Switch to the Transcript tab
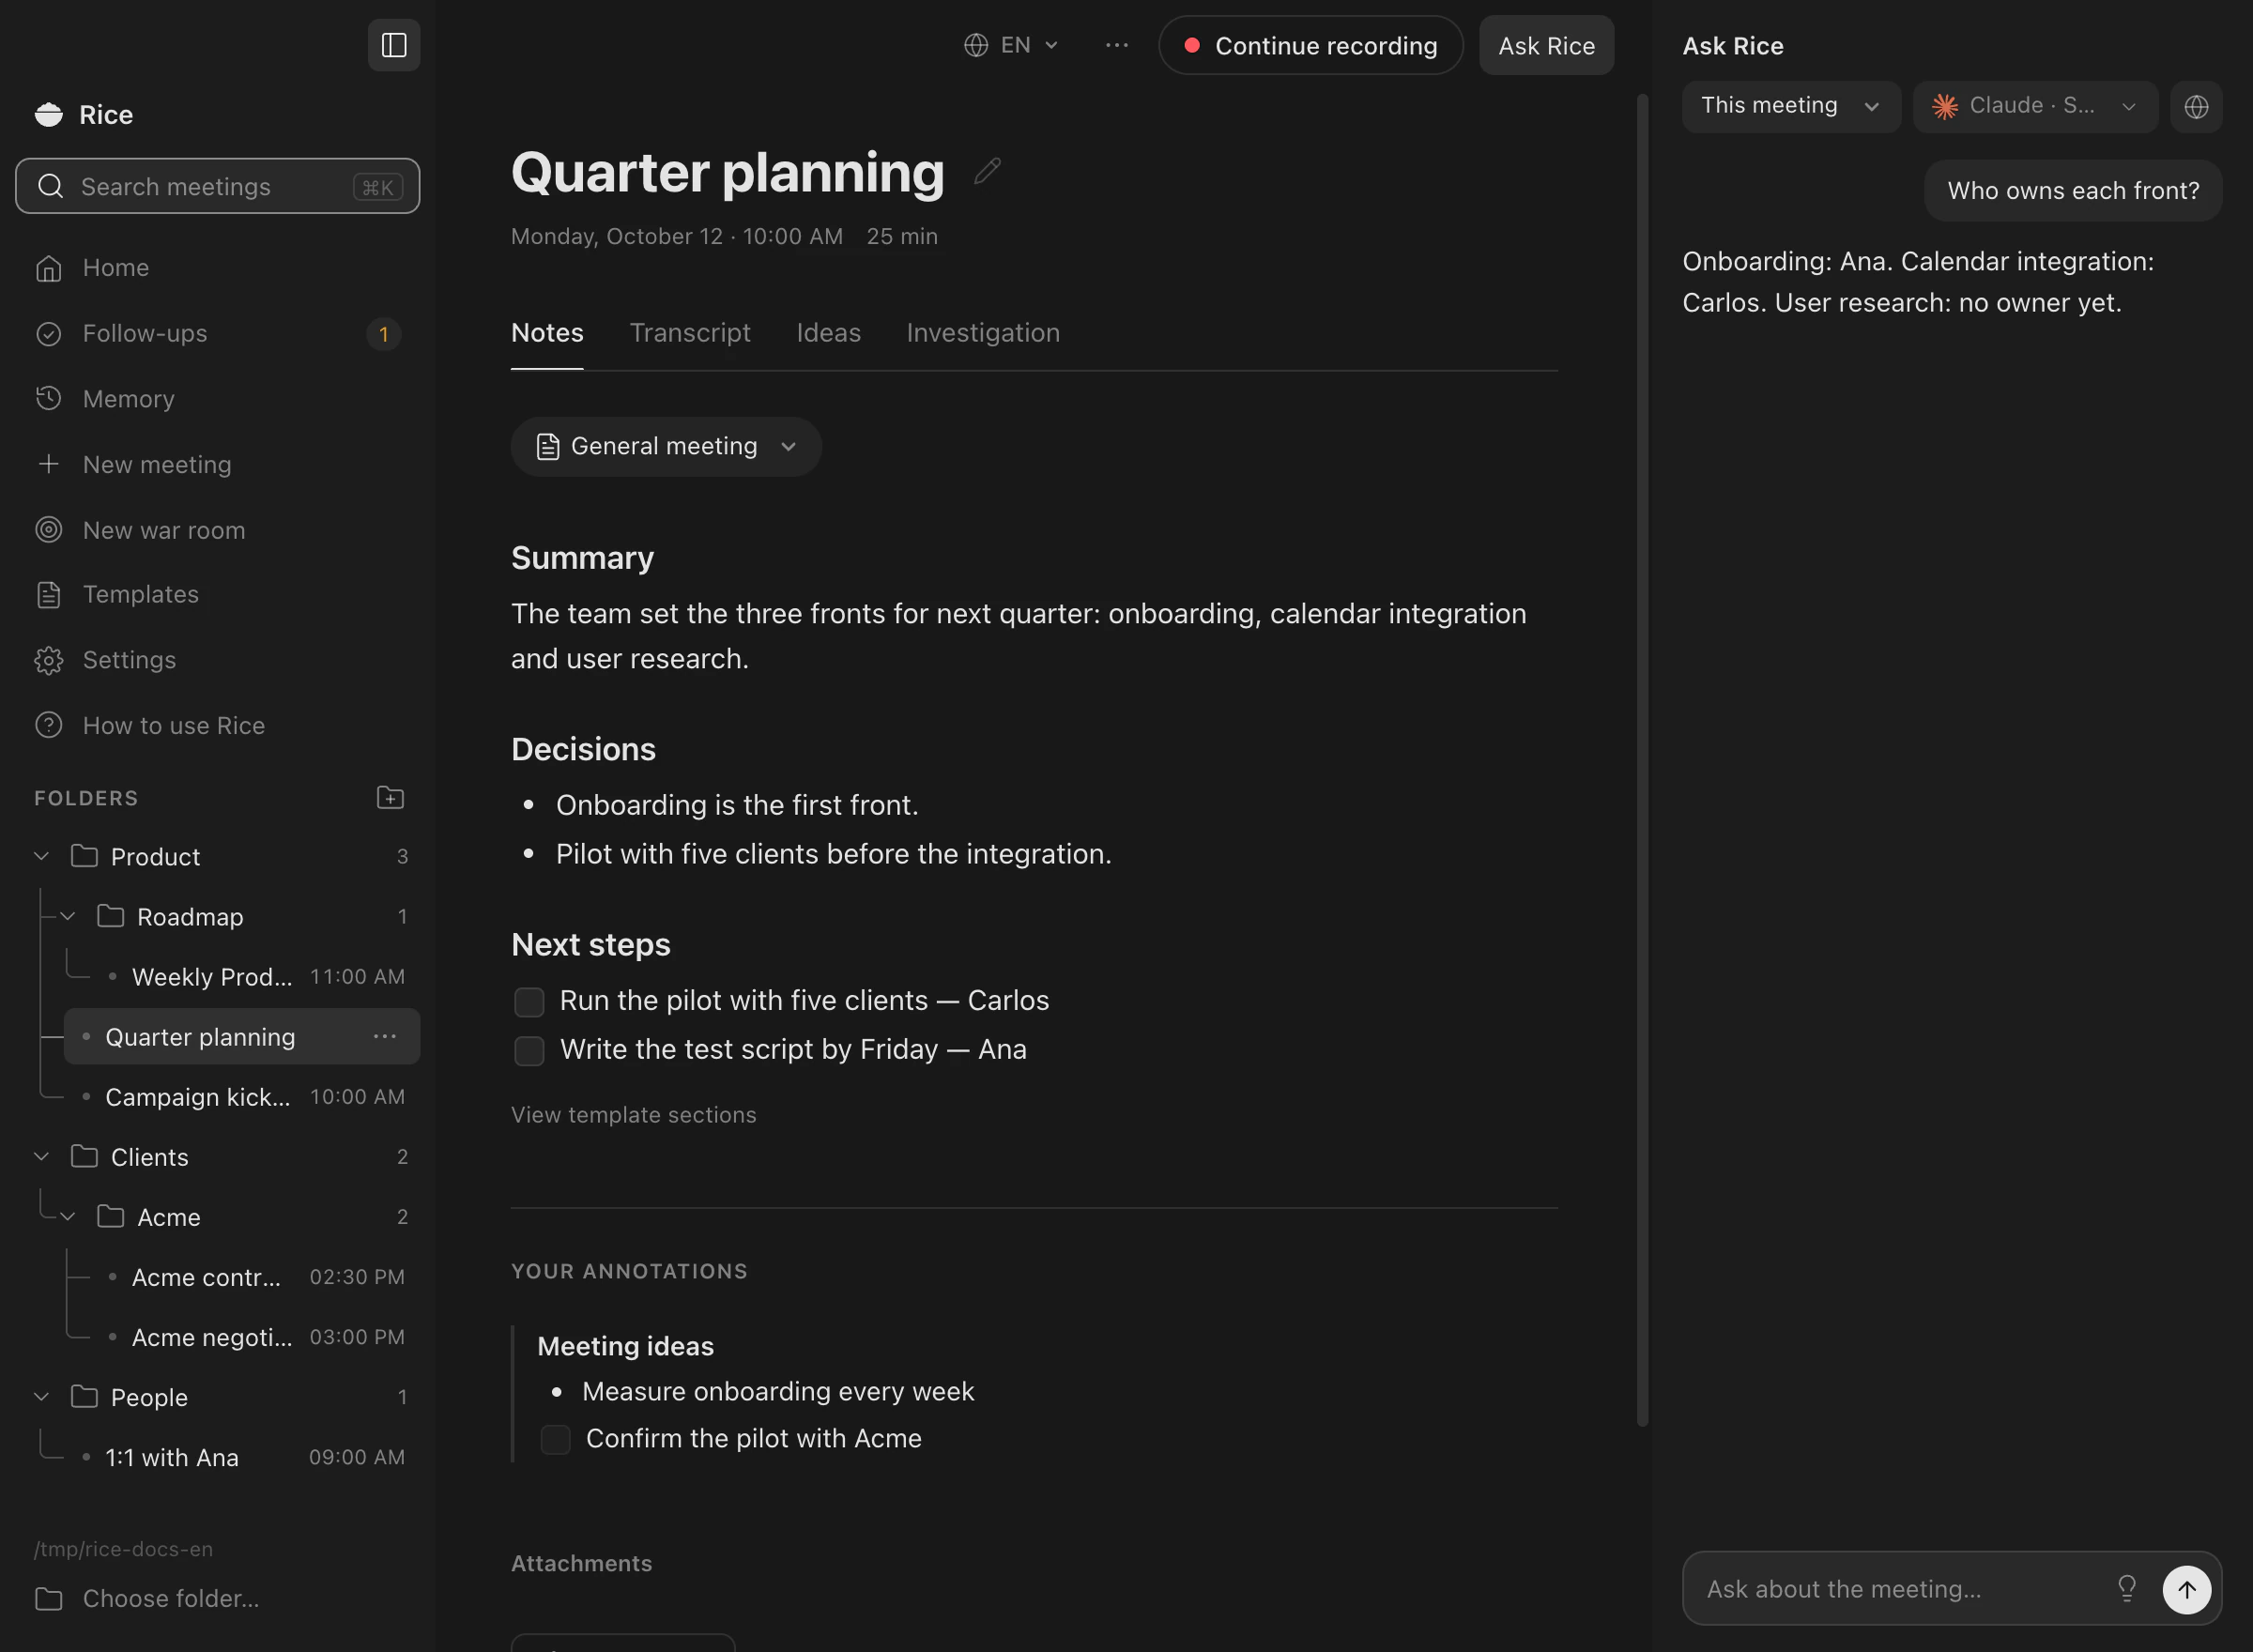The width and height of the screenshot is (2253, 1652). [689, 333]
